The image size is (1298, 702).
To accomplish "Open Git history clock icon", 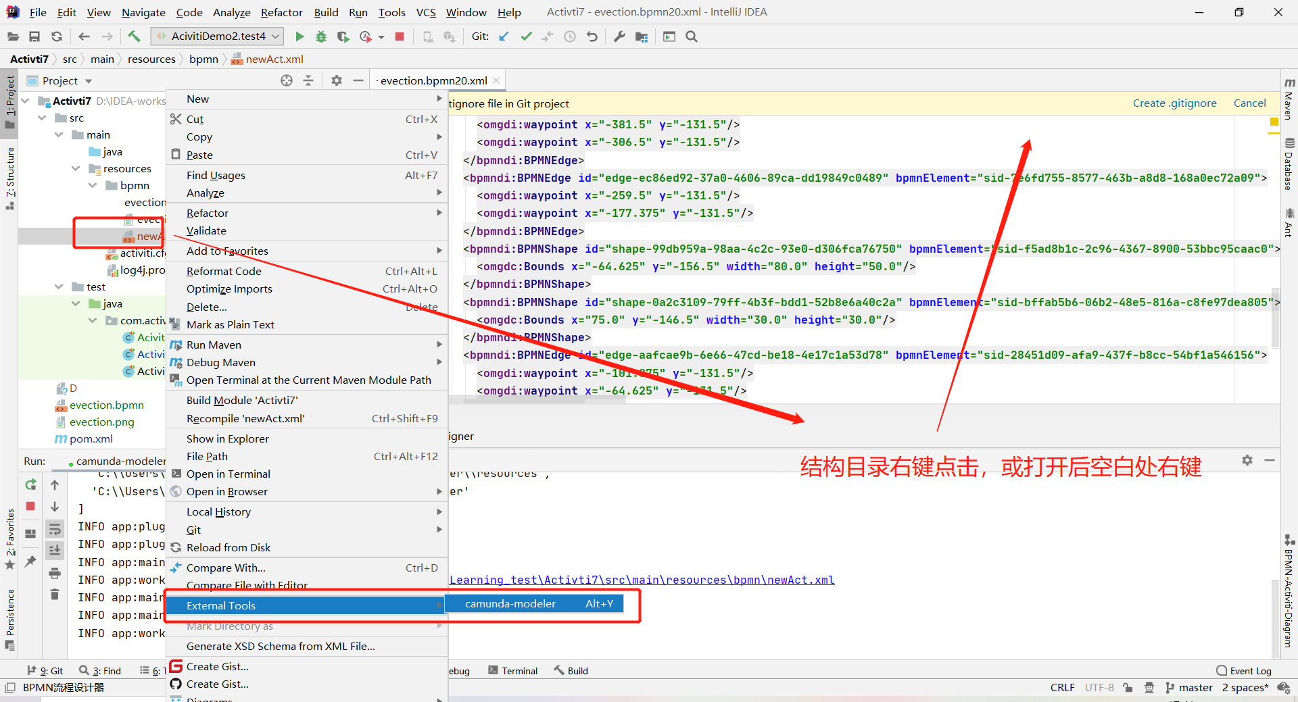I will [x=570, y=36].
